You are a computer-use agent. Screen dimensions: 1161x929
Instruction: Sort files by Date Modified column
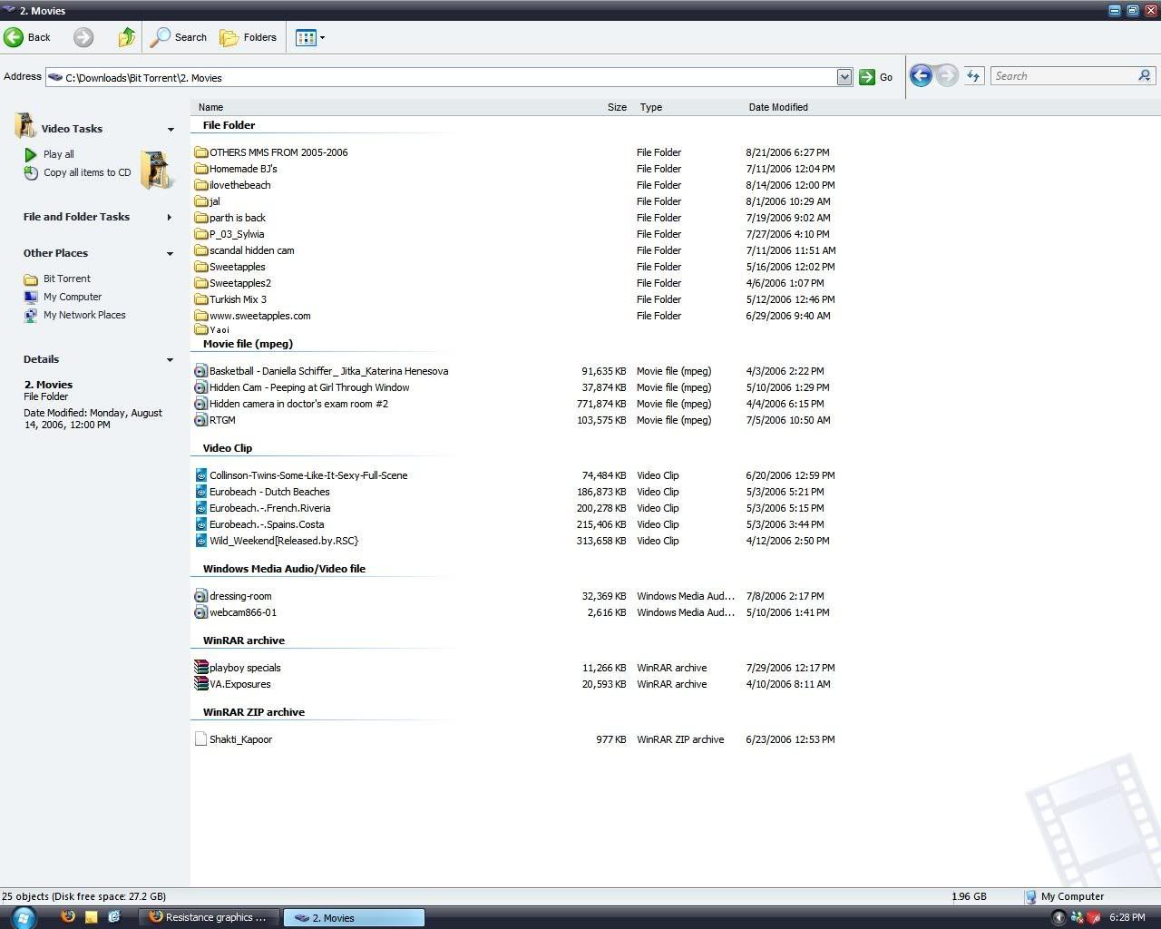tap(777, 107)
